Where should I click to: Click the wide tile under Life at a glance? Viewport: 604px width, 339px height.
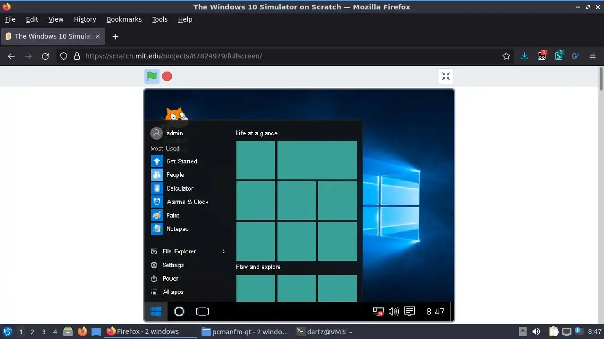pyautogui.click(x=317, y=160)
